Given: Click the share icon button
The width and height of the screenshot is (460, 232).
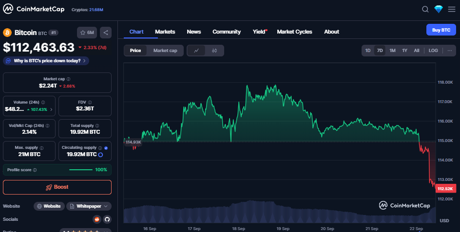Looking at the screenshot, I should (x=106, y=33).
